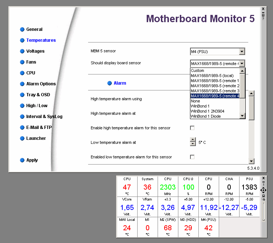Go to the High / Low page
The width and height of the screenshot is (273, 243).
pos(37,106)
